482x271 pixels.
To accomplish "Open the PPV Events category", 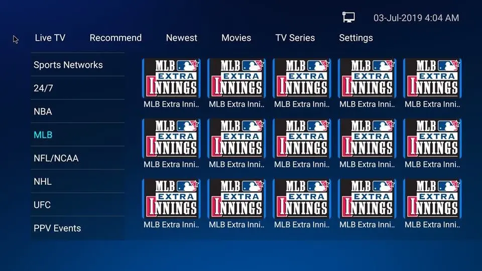I will pos(78,228).
